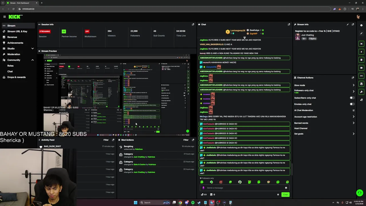Open Chrome from the taskbar
The height and width of the screenshot is (206, 366).
click(180, 203)
